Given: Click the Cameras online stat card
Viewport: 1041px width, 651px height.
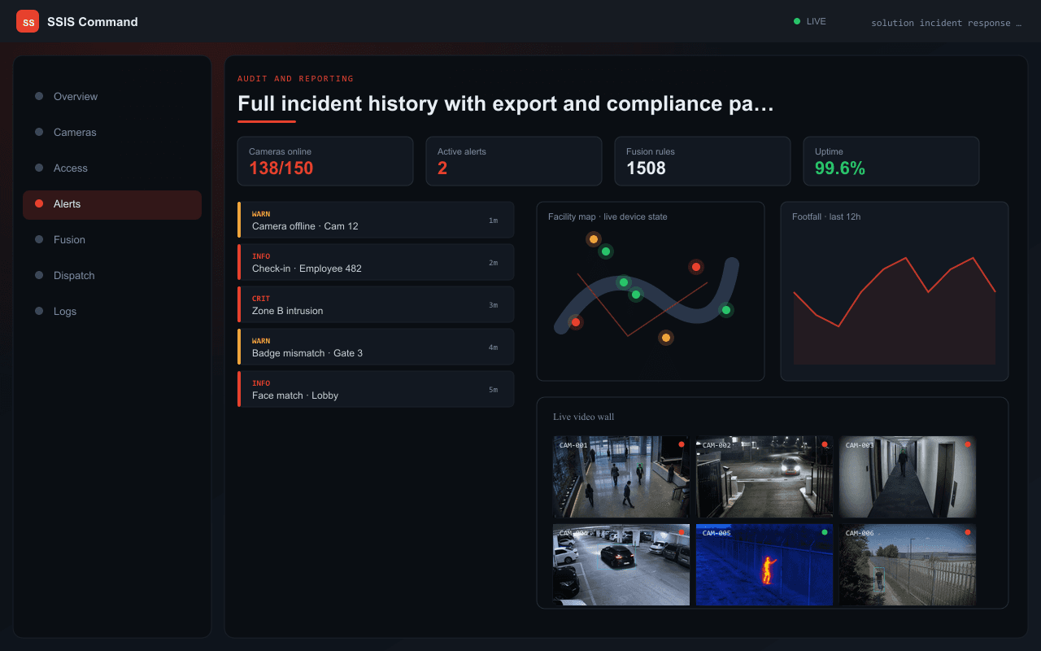Looking at the screenshot, I should 325,161.
